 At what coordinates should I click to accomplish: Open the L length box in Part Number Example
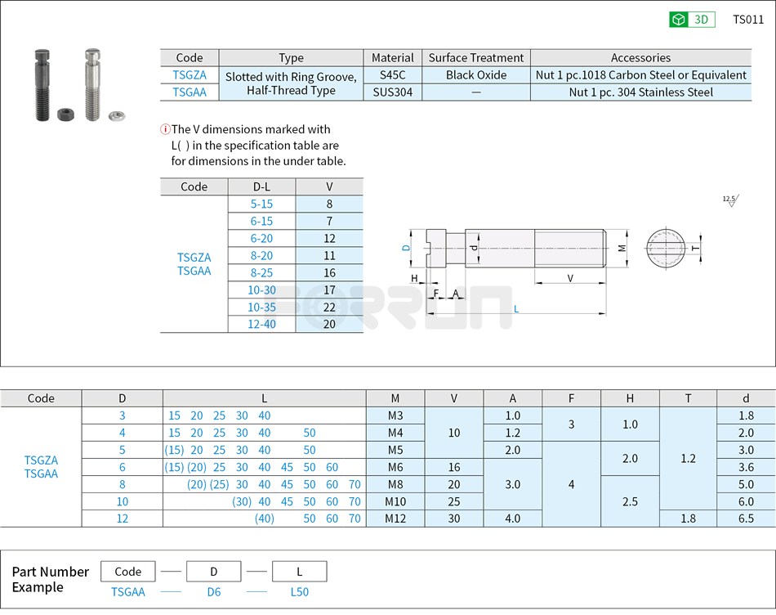point(299,571)
